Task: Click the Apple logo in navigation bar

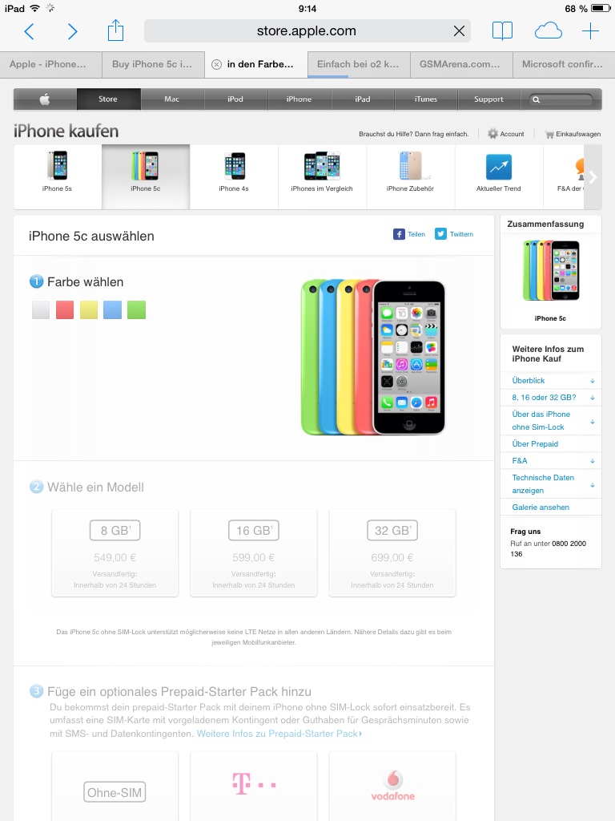Action: coord(45,99)
